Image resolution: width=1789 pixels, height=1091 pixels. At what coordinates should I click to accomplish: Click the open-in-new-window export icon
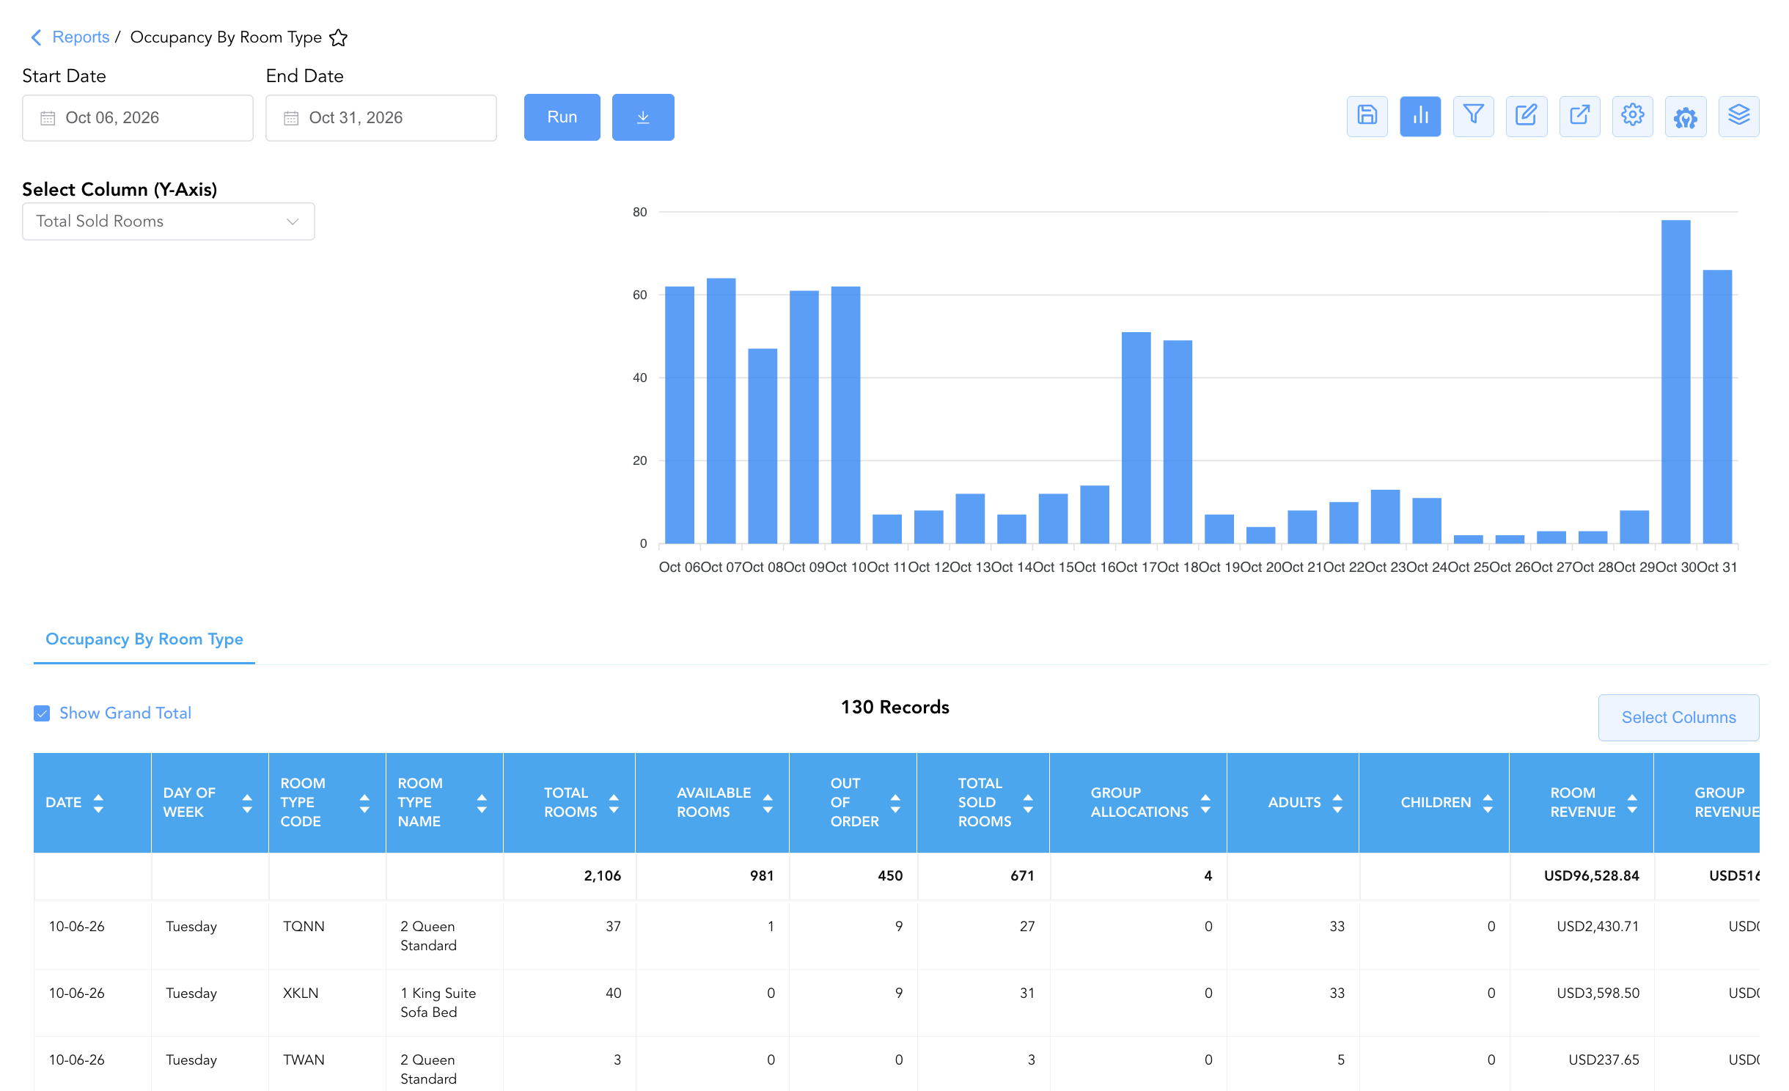(1579, 116)
